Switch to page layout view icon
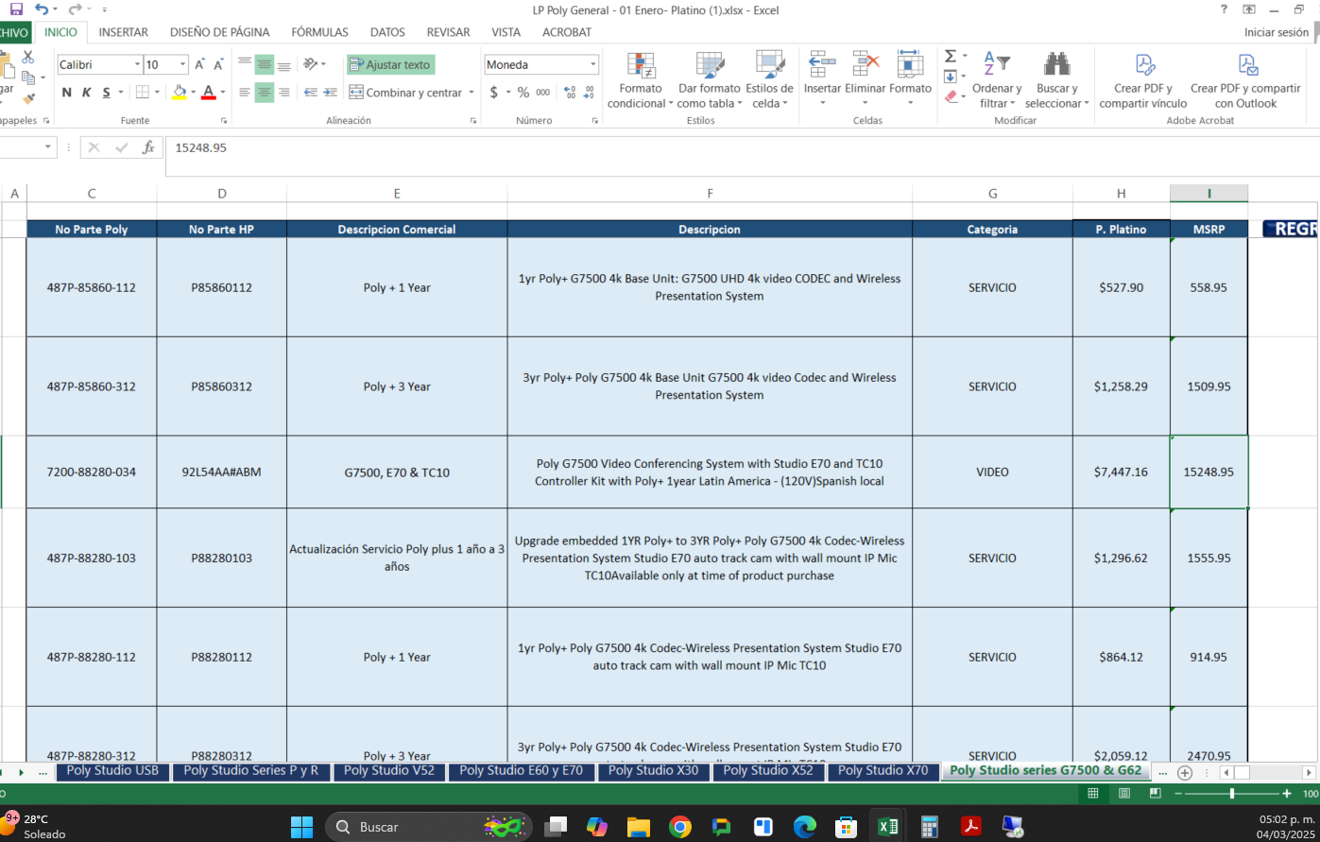Viewport: 1320px width, 842px height. pyautogui.click(x=1123, y=794)
